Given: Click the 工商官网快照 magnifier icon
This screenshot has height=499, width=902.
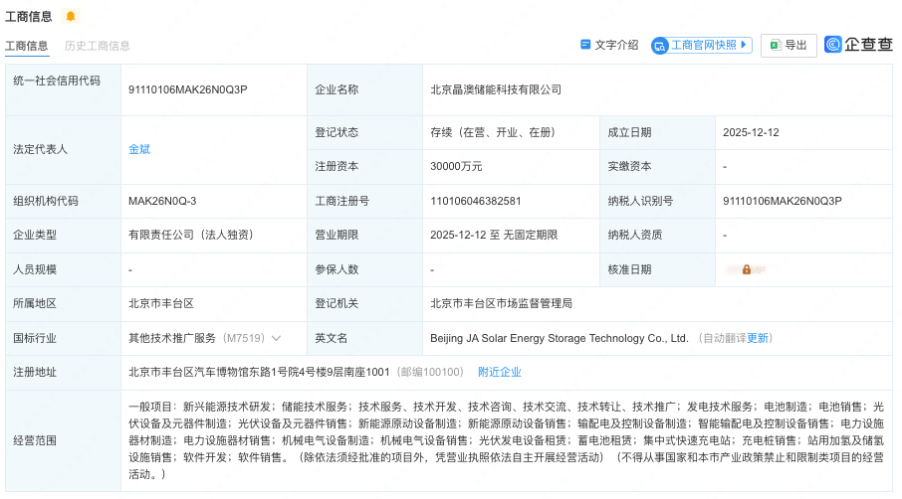Looking at the screenshot, I should [660, 46].
